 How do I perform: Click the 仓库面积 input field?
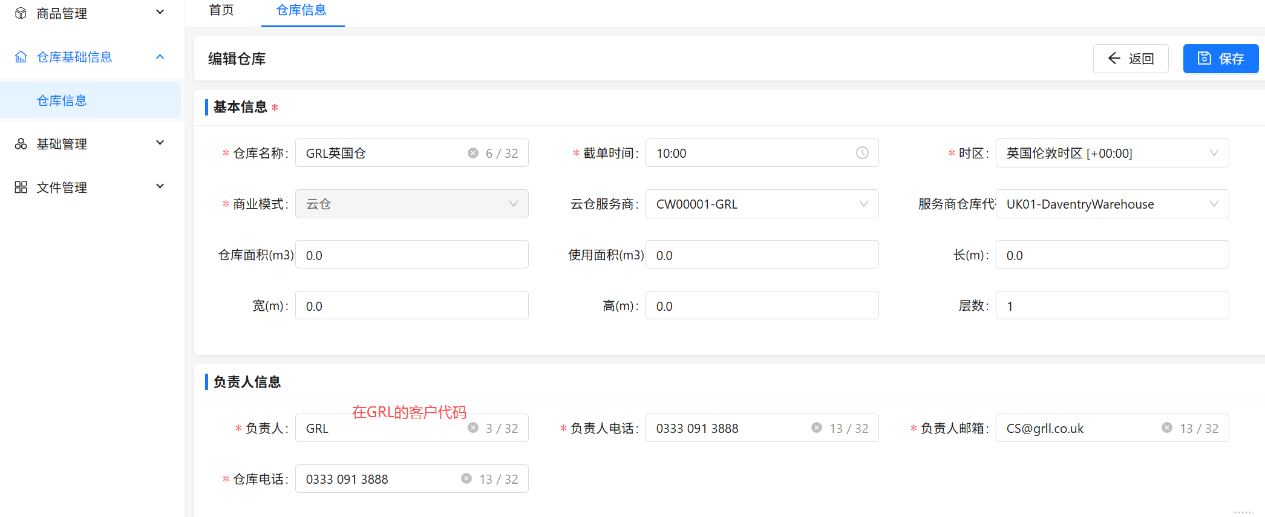pos(411,255)
